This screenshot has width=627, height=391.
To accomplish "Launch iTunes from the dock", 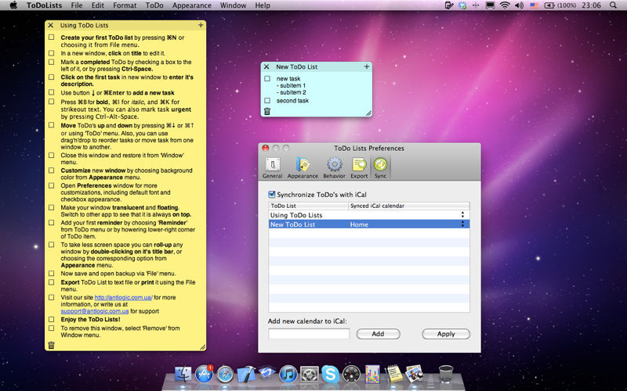I will [x=288, y=375].
